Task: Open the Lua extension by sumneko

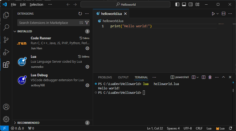Action: 53,62
